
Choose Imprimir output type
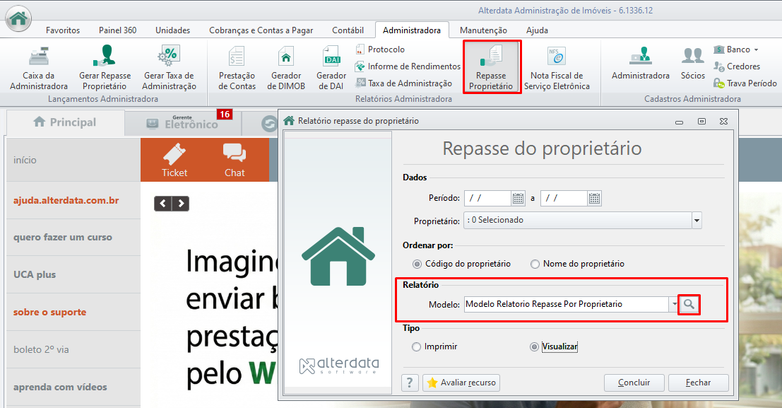click(434, 346)
